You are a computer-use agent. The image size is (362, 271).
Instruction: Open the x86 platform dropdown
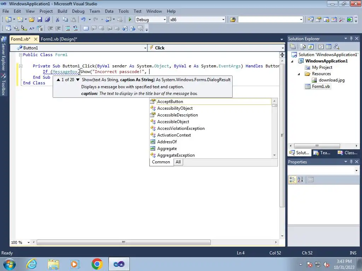coord(223,20)
